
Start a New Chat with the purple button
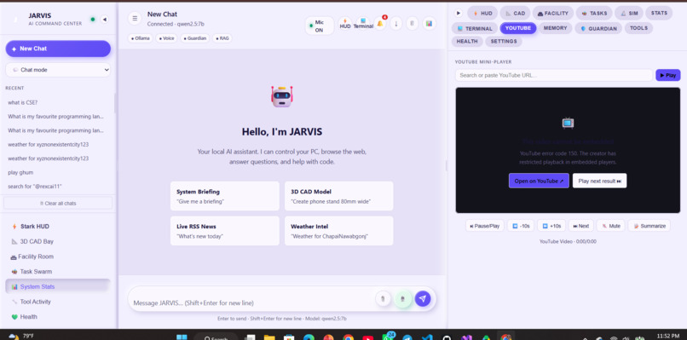(x=58, y=49)
